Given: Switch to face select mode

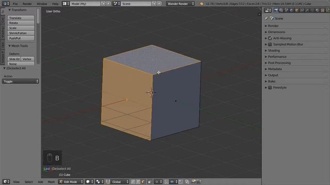Looking at the screenshot, I should pos(143,181).
